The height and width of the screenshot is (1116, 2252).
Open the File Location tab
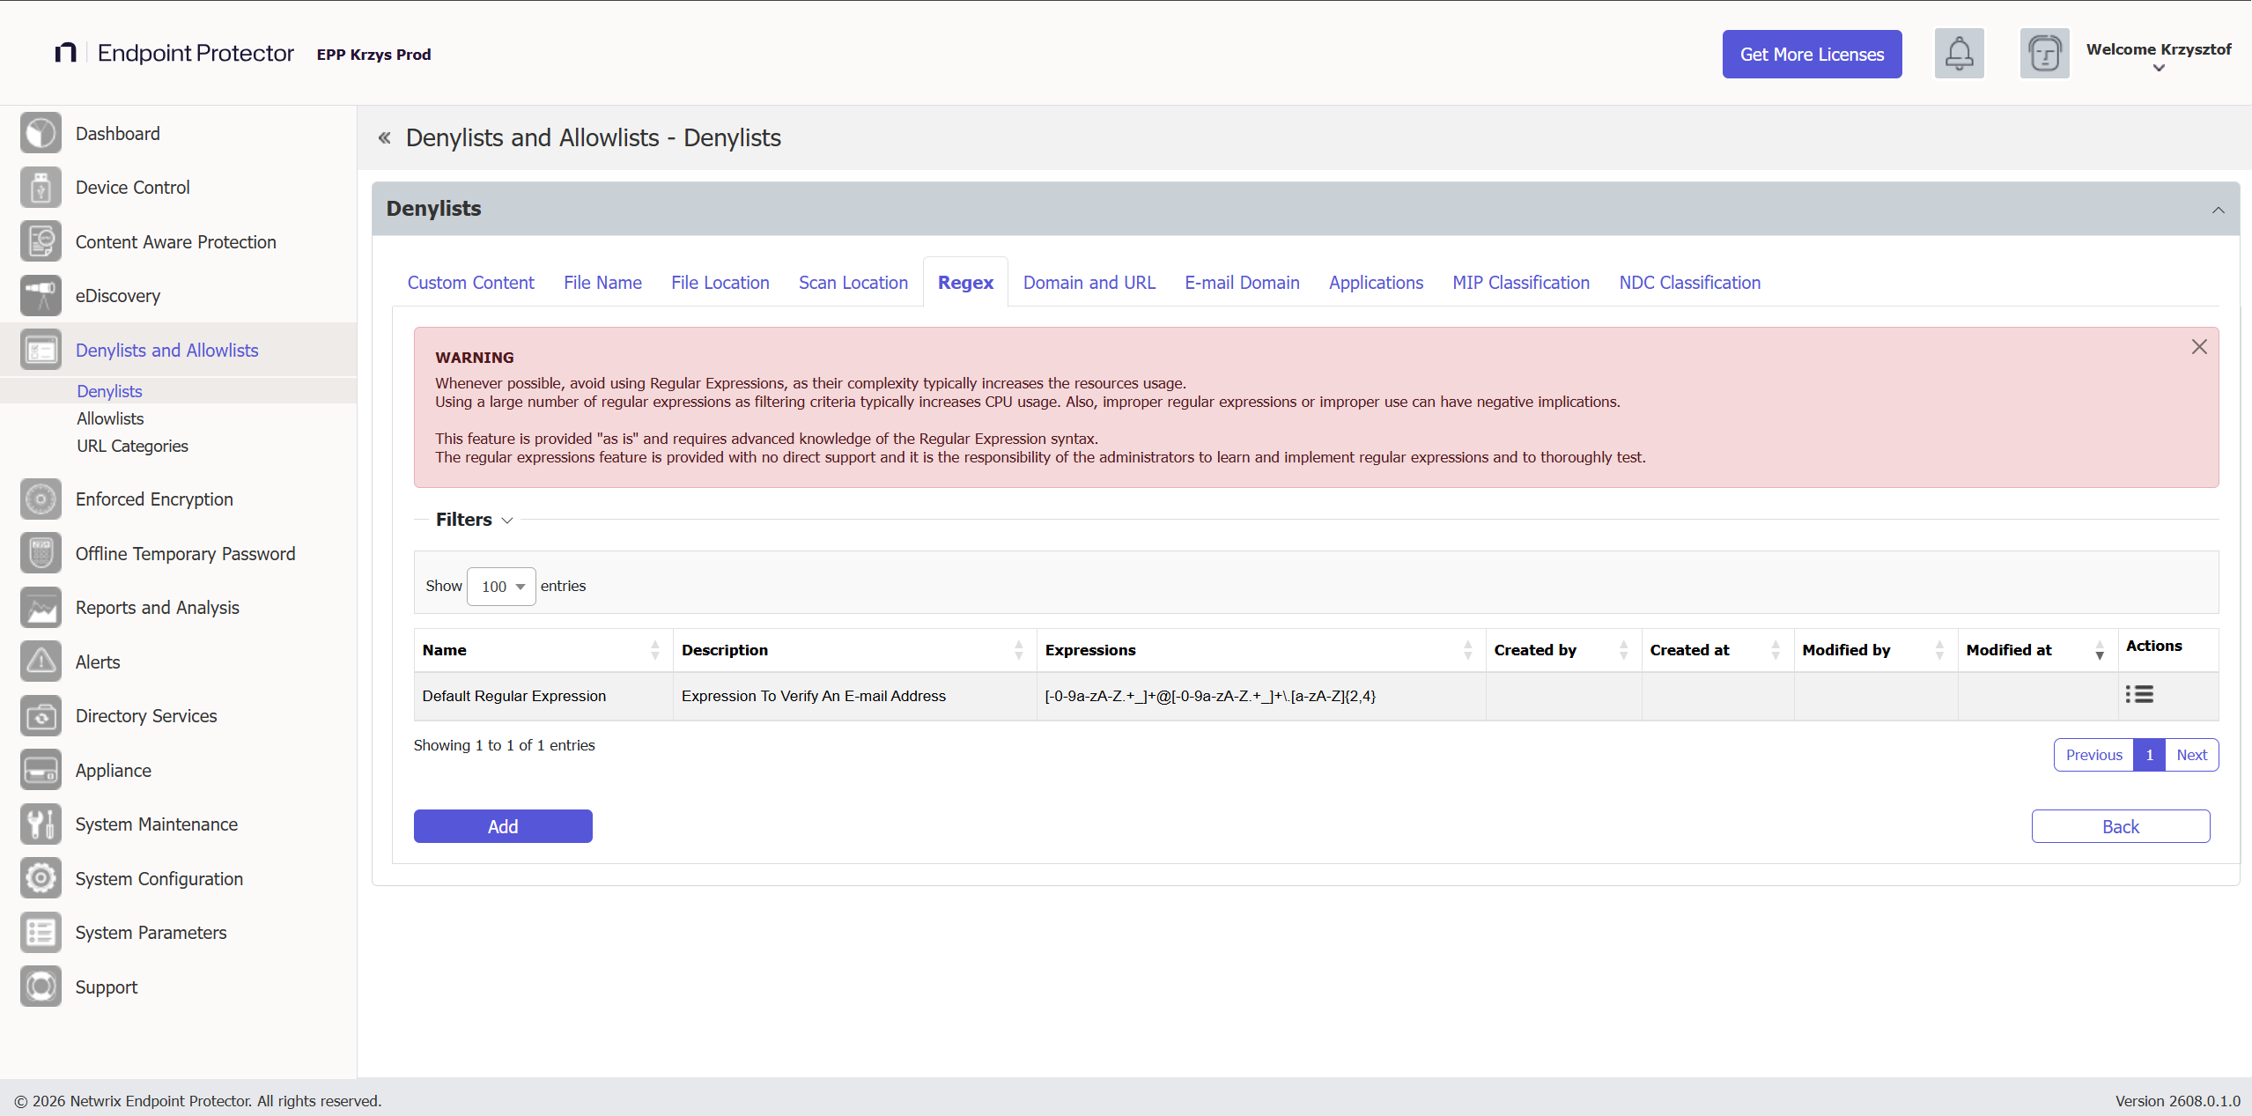[x=720, y=283]
